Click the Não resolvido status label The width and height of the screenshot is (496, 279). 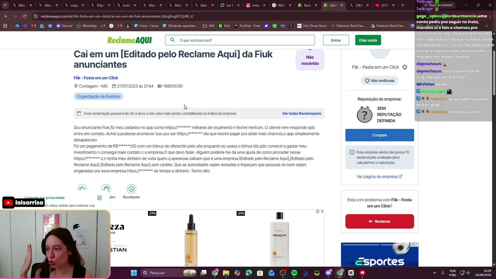[x=310, y=60]
